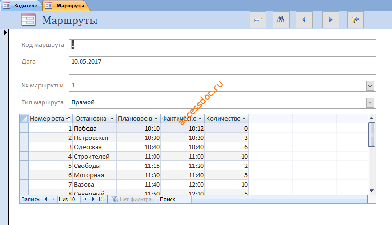Viewport: 392px width, 225px height.
Task: Click planned time 11:15 cell
Action: [138, 166]
